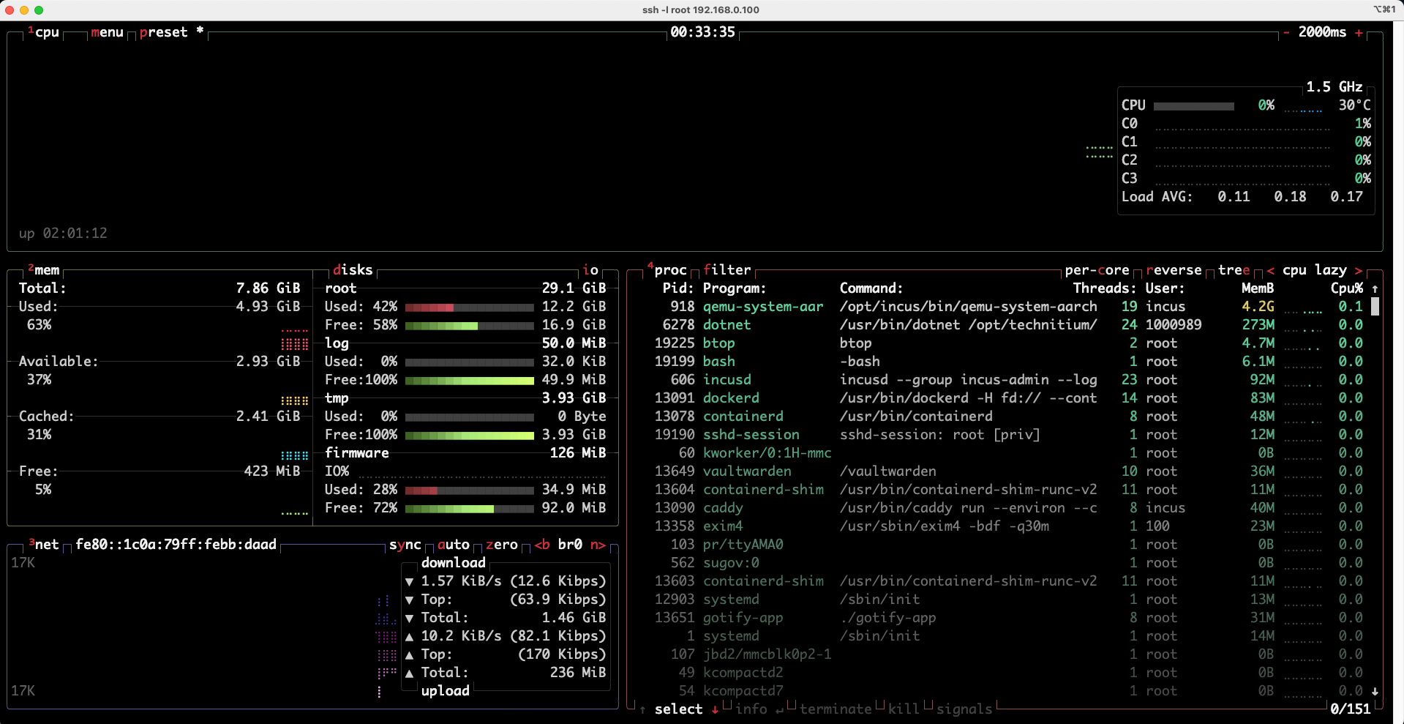Click the Load AVG label
The height and width of the screenshot is (724, 1404).
pos(1157,197)
